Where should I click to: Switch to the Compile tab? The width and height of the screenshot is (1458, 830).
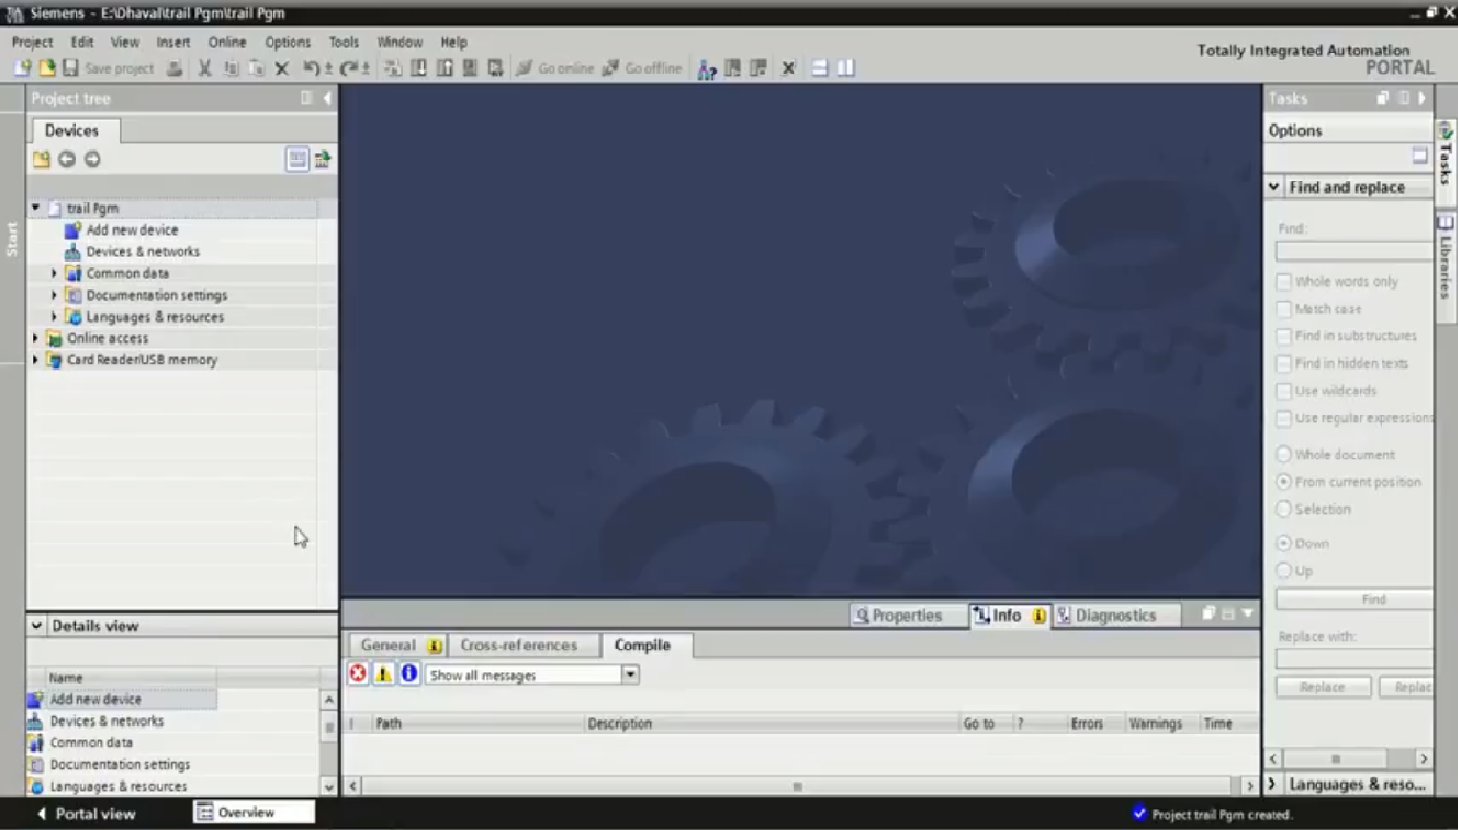(x=644, y=645)
